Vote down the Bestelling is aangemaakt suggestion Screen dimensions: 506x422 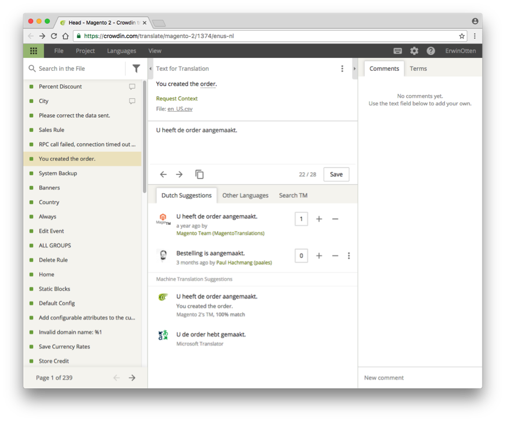[336, 256]
